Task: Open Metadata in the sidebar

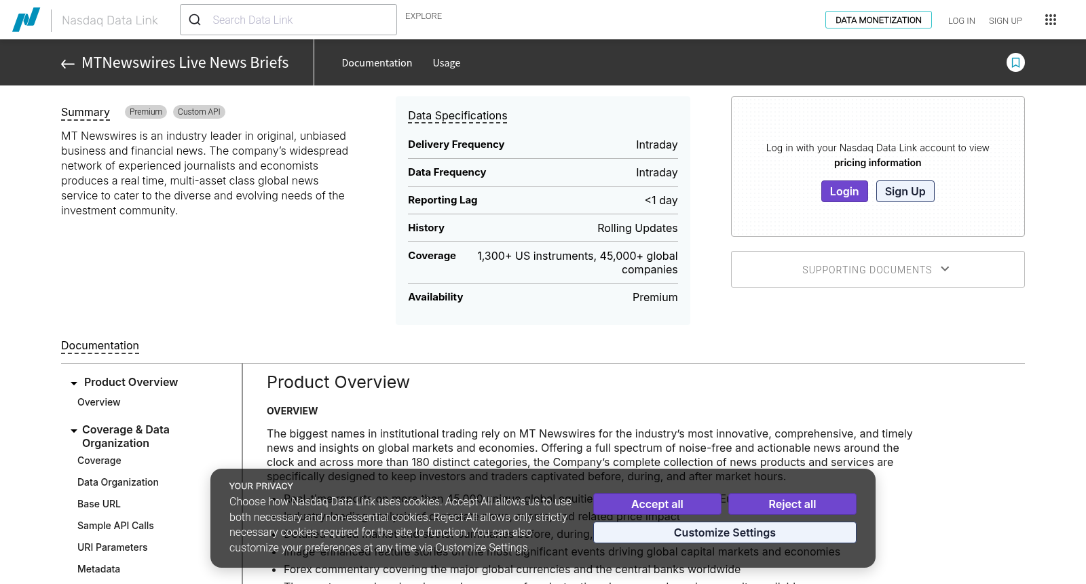Action: 99,569
